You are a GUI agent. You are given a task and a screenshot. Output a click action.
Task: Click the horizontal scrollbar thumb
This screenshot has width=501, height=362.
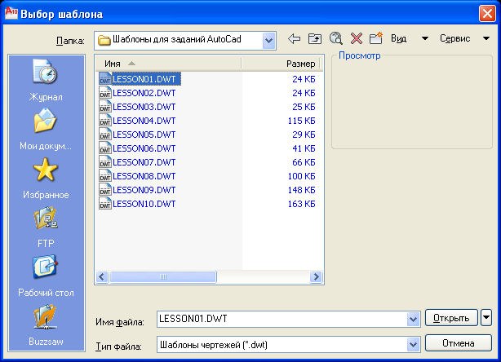163,276
